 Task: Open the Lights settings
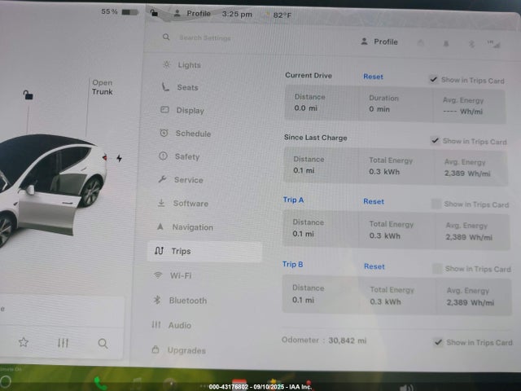point(182,65)
